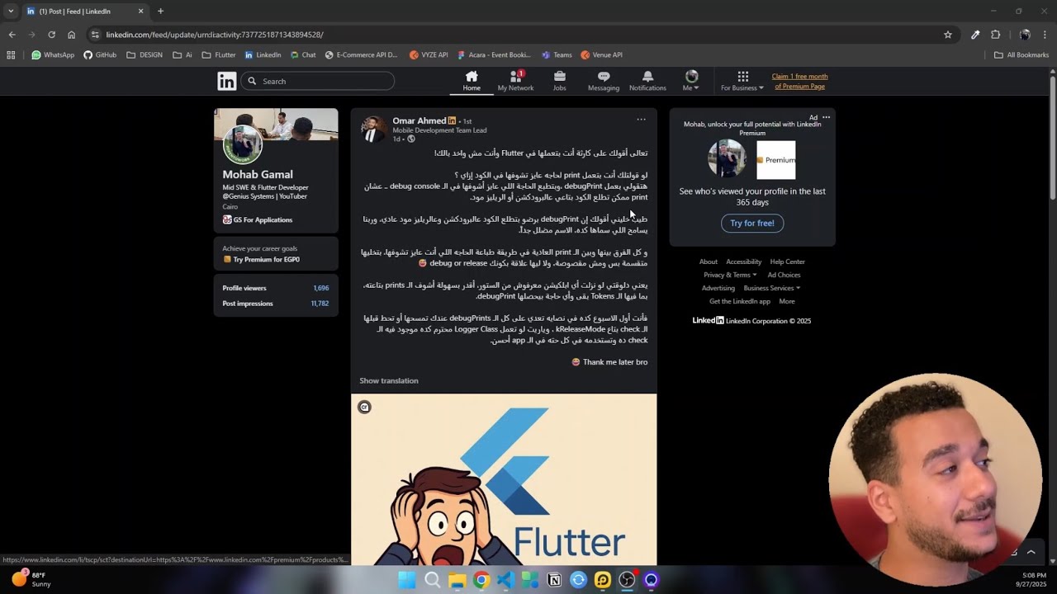Open the GitHub bookmark
The image size is (1057, 594).
(100, 55)
